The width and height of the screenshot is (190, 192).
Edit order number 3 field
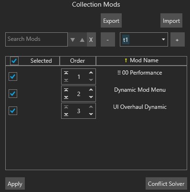point(79,111)
